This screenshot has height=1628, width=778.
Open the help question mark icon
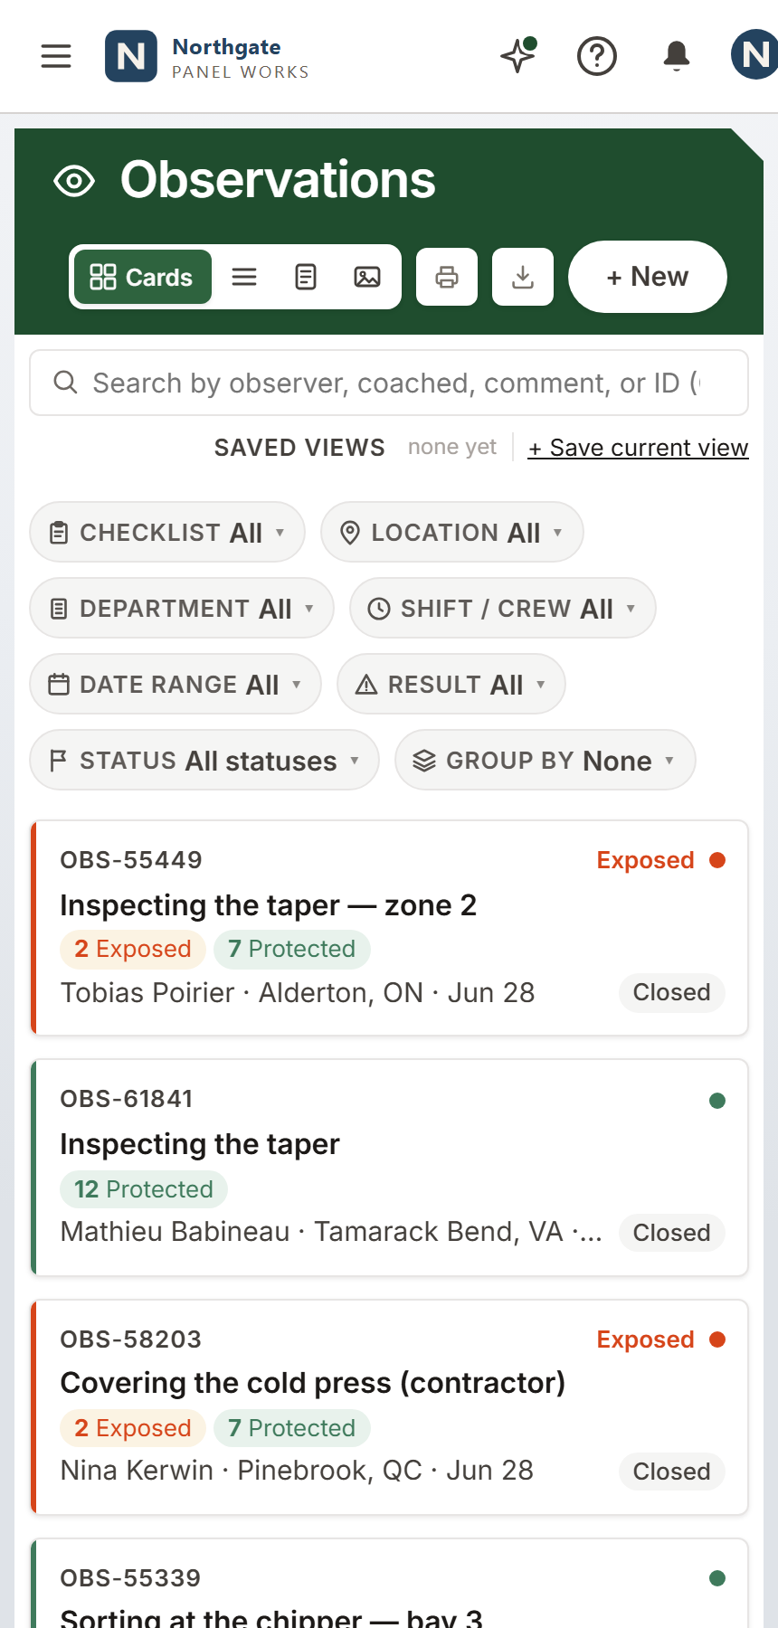tap(597, 56)
